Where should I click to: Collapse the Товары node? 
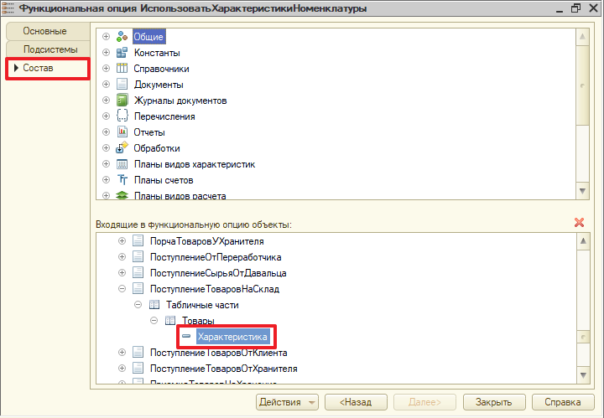click(x=154, y=320)
